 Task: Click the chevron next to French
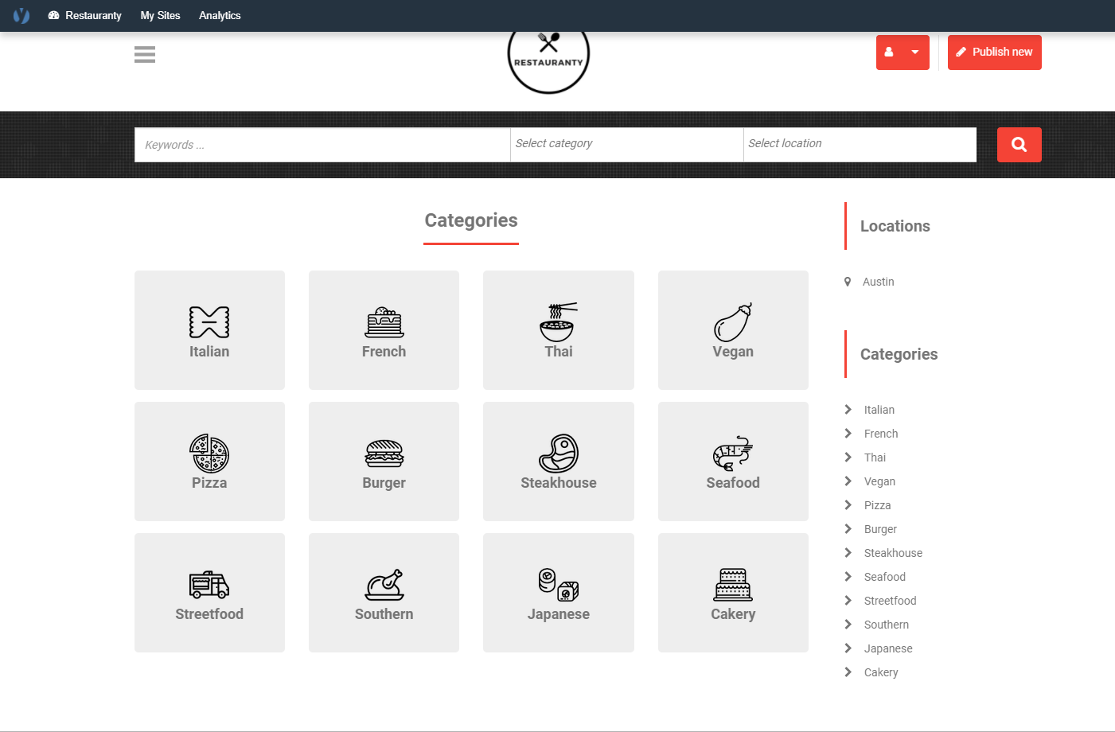pos(848,434)
